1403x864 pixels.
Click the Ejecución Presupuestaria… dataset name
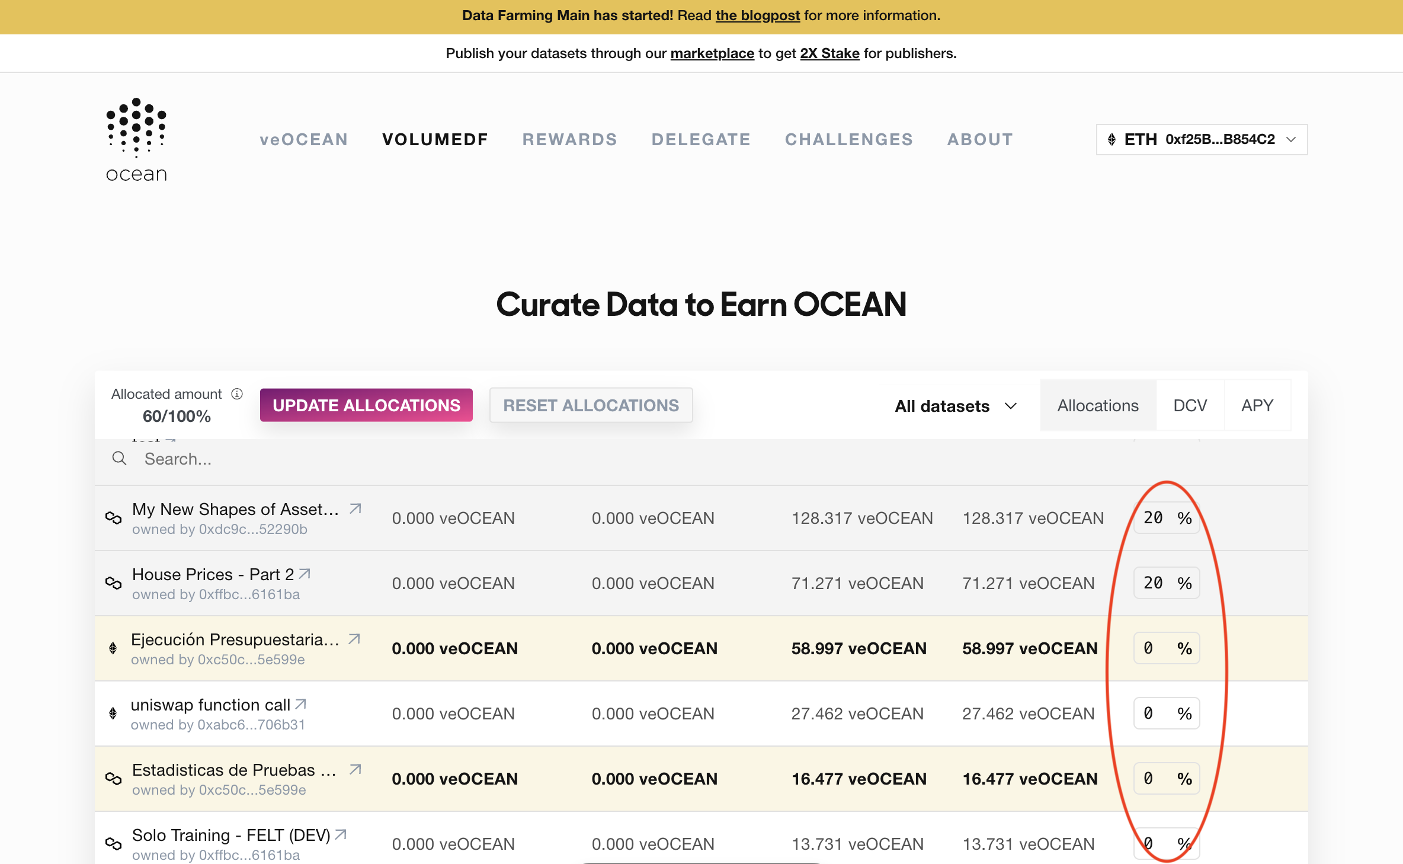(x=235, y=639)
